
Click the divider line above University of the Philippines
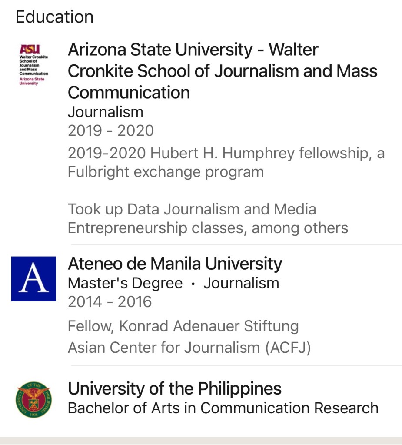[235, 366]
